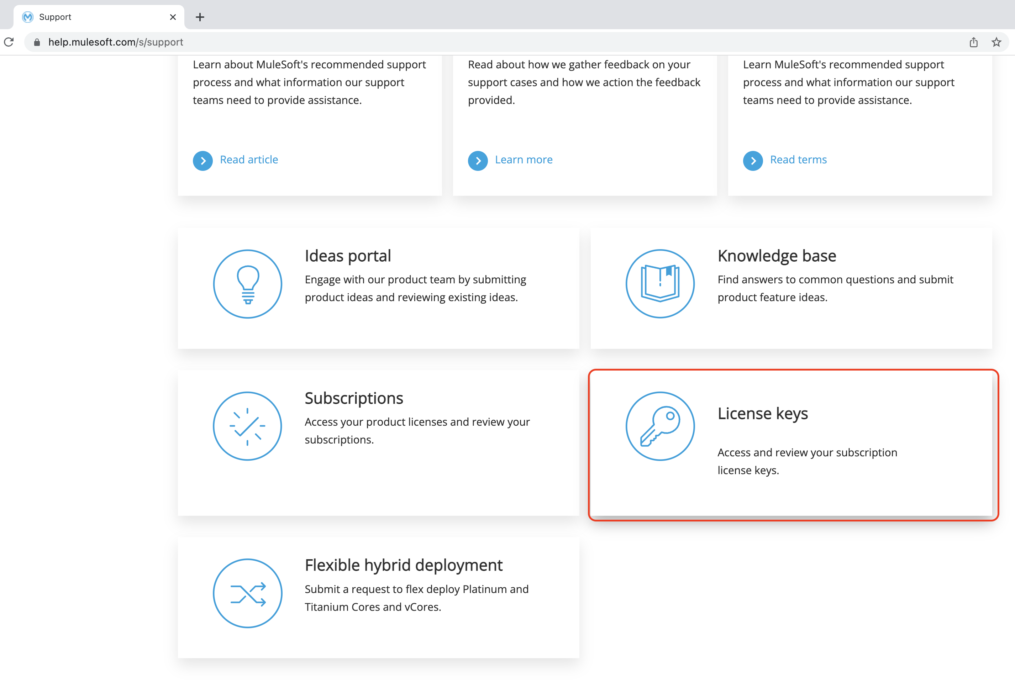Click arrow circle beside Read terms
Image resolution: width=1015 pixels, height=682 pixels.
point(753,161)
